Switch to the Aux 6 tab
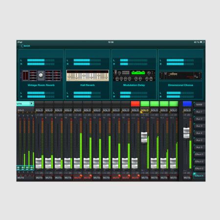The width and height of the screenshot is (220, 220). pos(199,147)
